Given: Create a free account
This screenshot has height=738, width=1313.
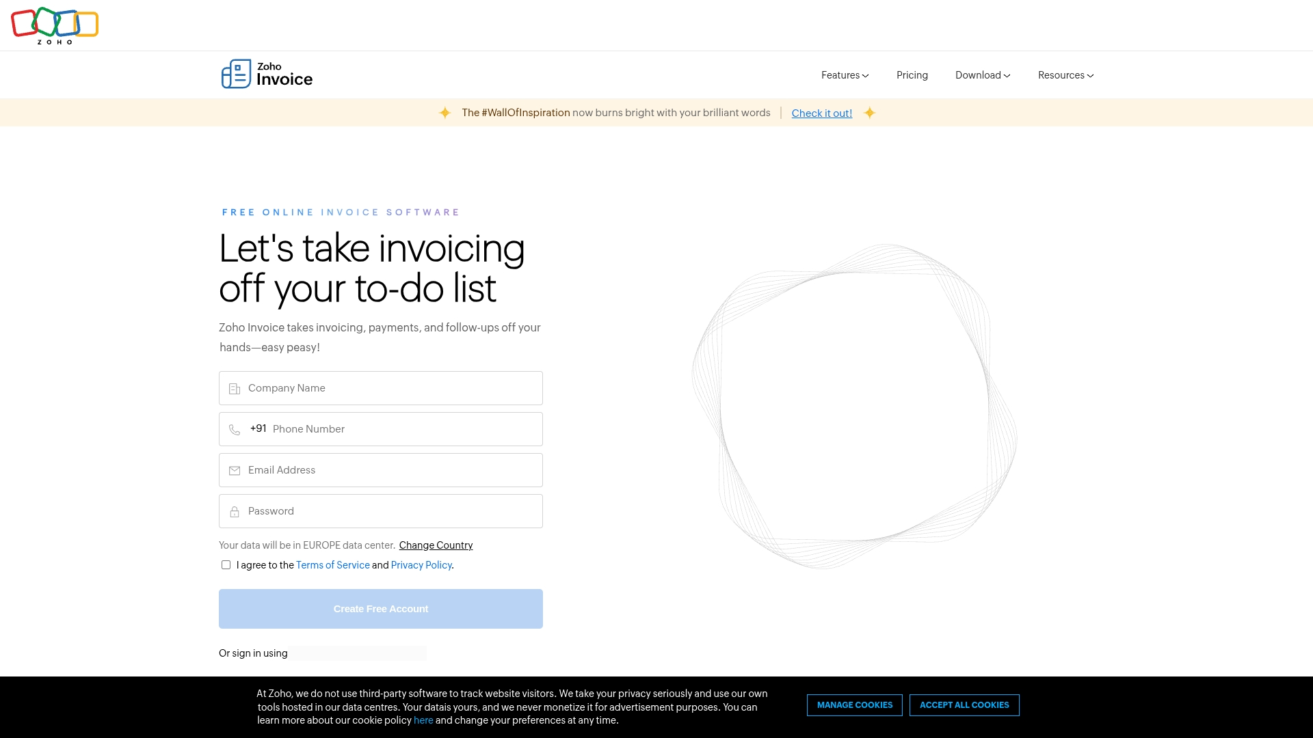Looking at the screenshot, I should 381,609.
